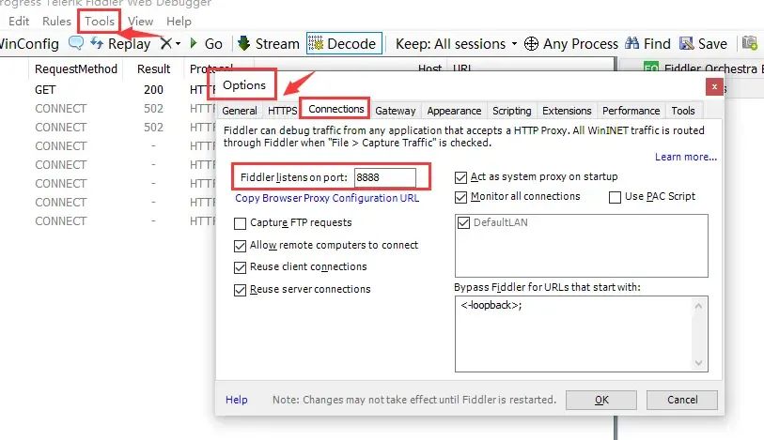Click the Fiddler listens on port field
Viewport: 764px width, 440px height.
[383, 177]
